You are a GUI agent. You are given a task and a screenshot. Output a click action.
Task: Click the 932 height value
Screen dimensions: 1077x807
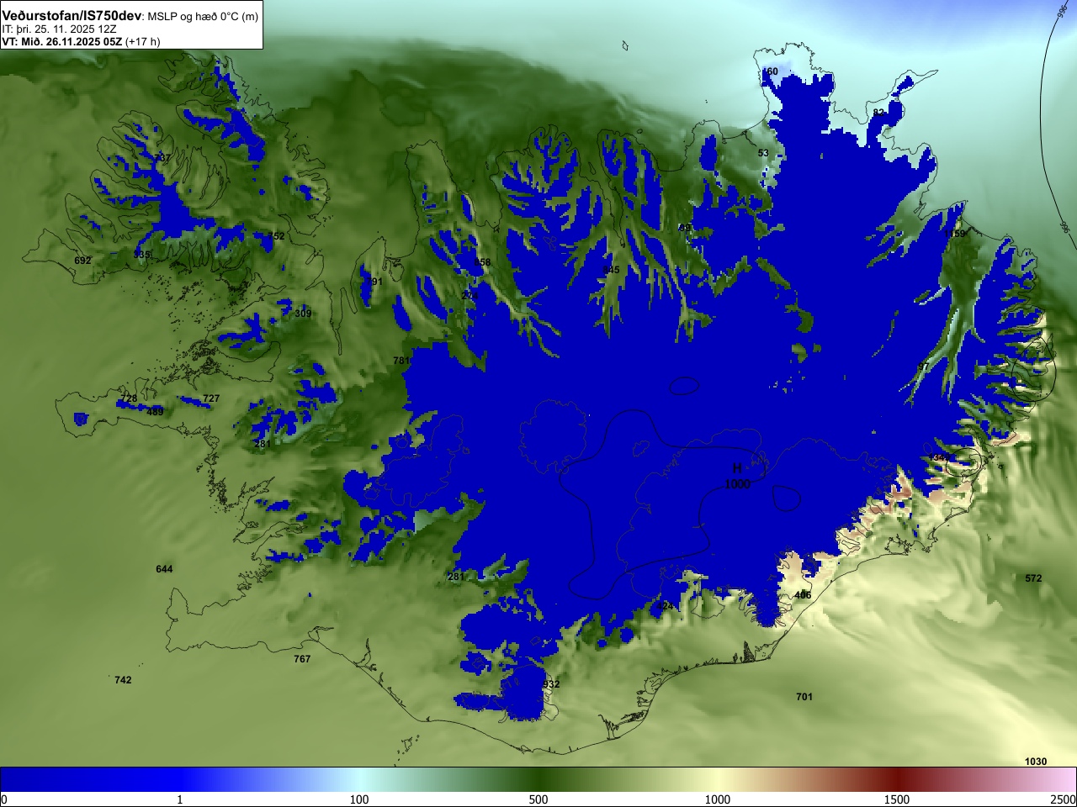[x=551, y=684]
